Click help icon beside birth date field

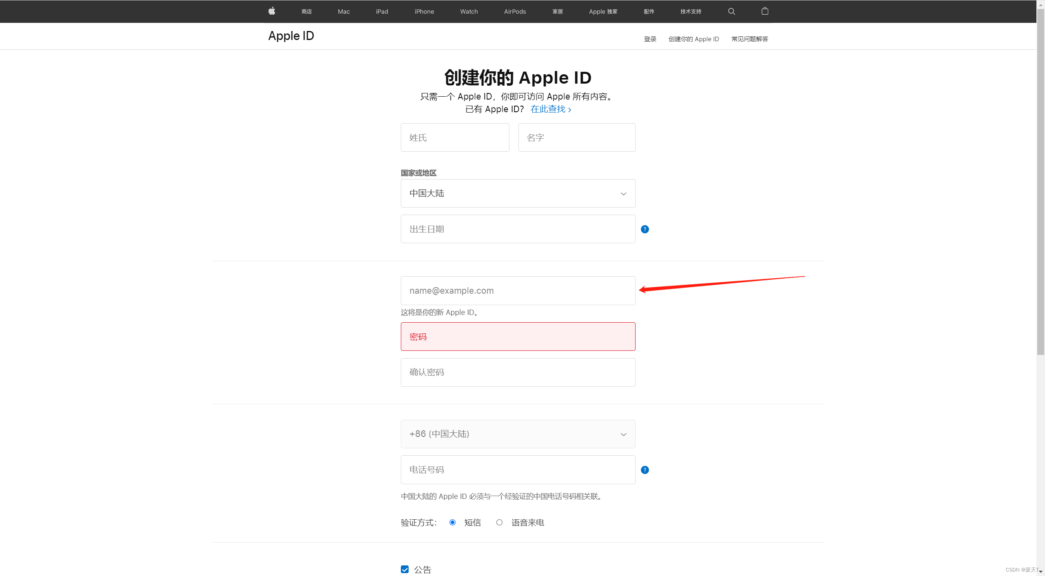[645, 229]
